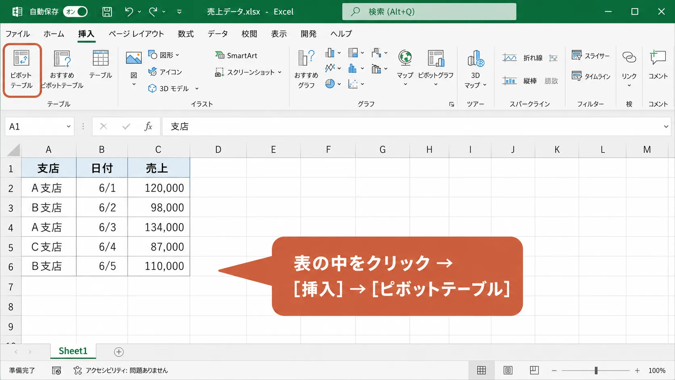Insert a pie chart icon

tap(333, 84)
